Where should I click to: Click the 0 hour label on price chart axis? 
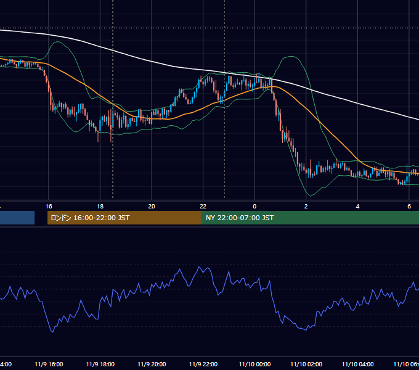pos(254,207)
